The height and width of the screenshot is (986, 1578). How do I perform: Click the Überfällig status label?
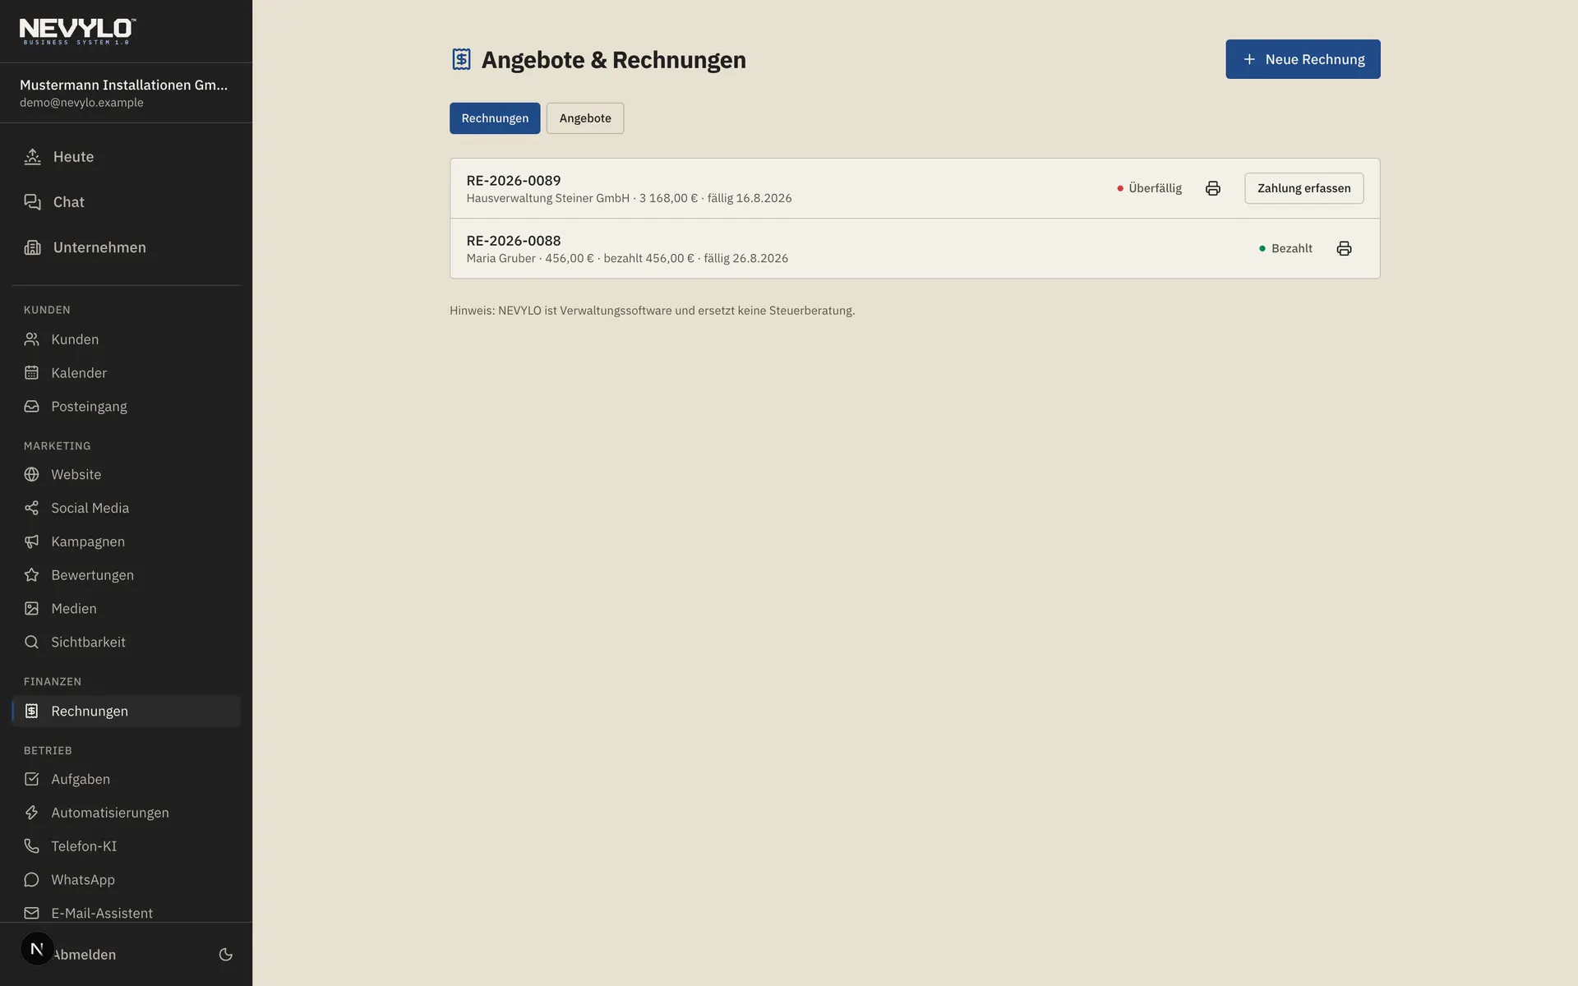click(x=1149, y=188)
